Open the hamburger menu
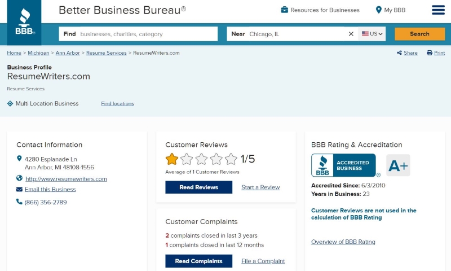 [438, 10]
